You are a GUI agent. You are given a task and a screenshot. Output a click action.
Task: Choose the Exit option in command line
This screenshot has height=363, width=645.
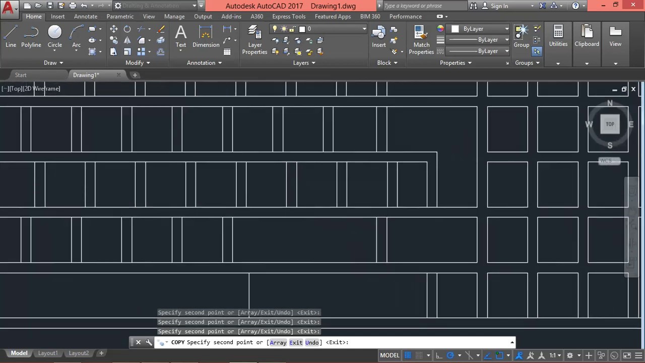[296, 343]
